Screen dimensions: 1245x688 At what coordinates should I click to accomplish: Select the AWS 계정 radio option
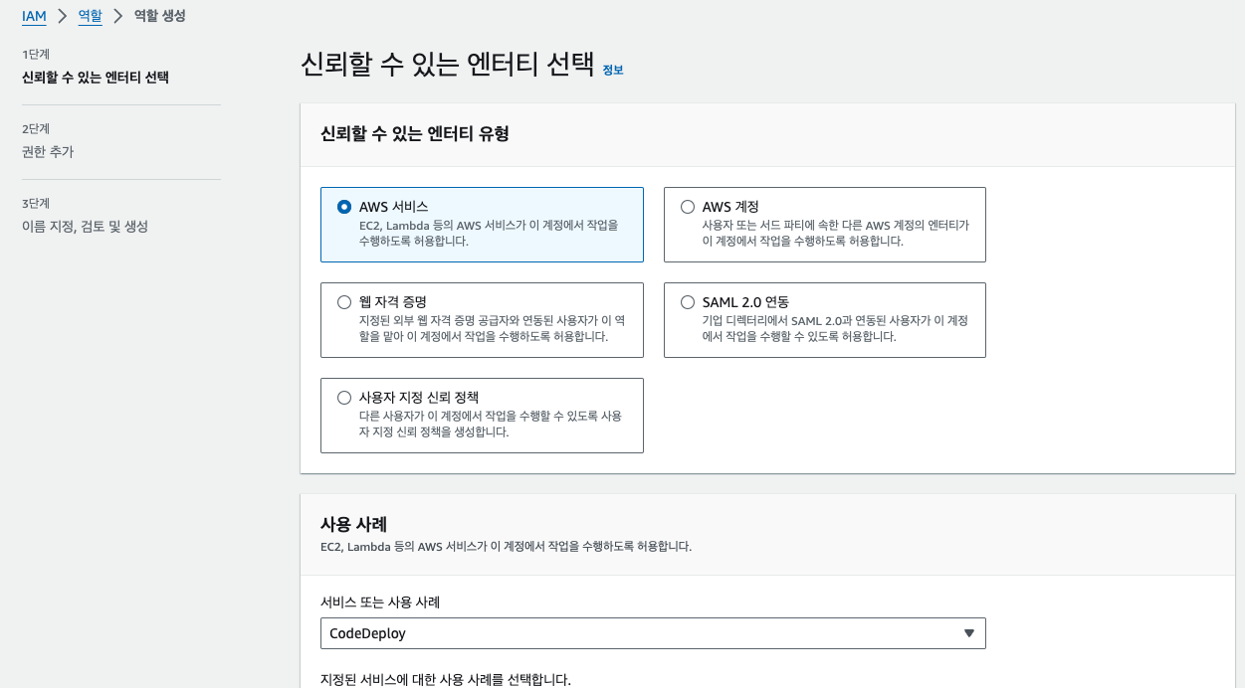click(688, 207)
